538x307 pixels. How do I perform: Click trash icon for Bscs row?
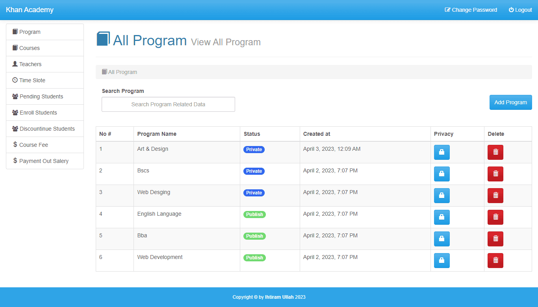495,174
